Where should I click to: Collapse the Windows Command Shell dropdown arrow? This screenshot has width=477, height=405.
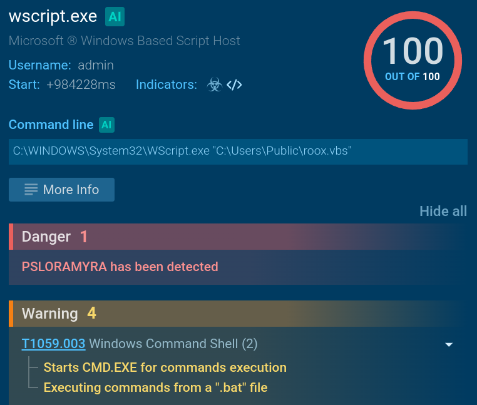click(448, 344)
